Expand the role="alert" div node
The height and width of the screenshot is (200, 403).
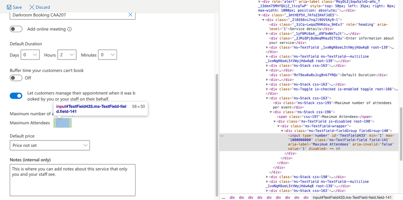click(x=259, y=2)
